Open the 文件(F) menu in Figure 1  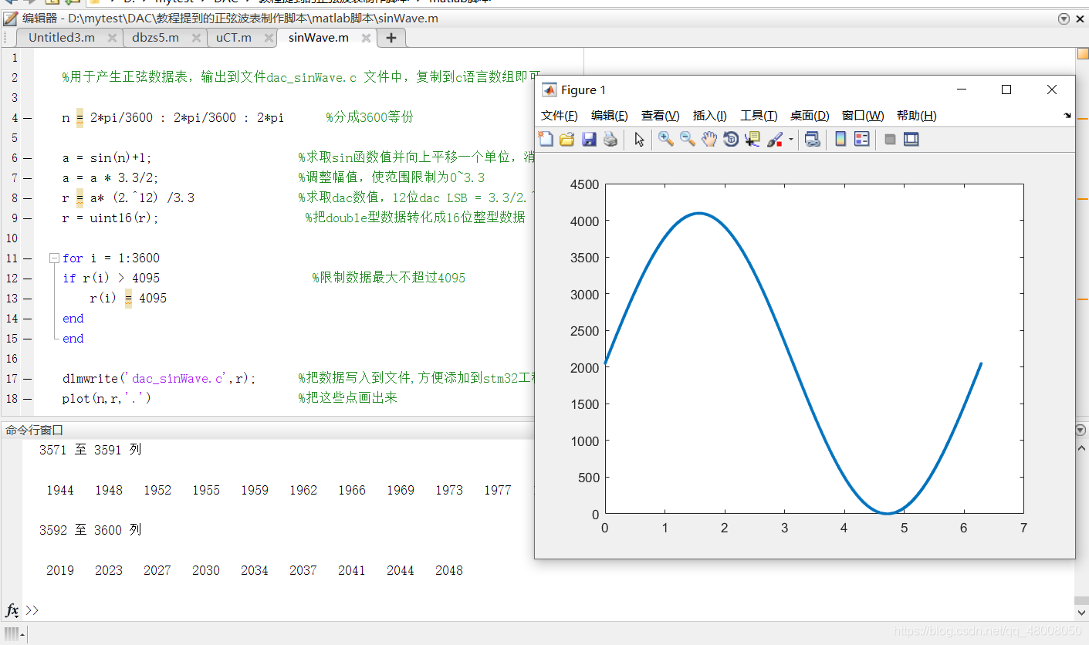point(560,115)
